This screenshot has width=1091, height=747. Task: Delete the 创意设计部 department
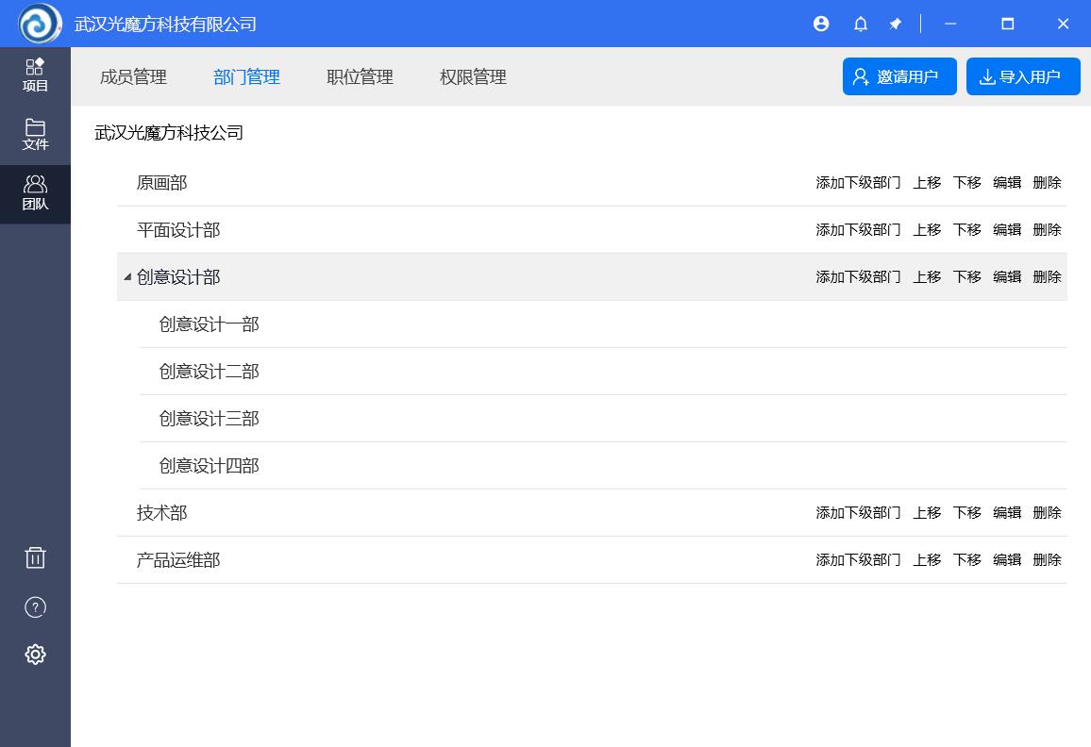(1048, 277)
